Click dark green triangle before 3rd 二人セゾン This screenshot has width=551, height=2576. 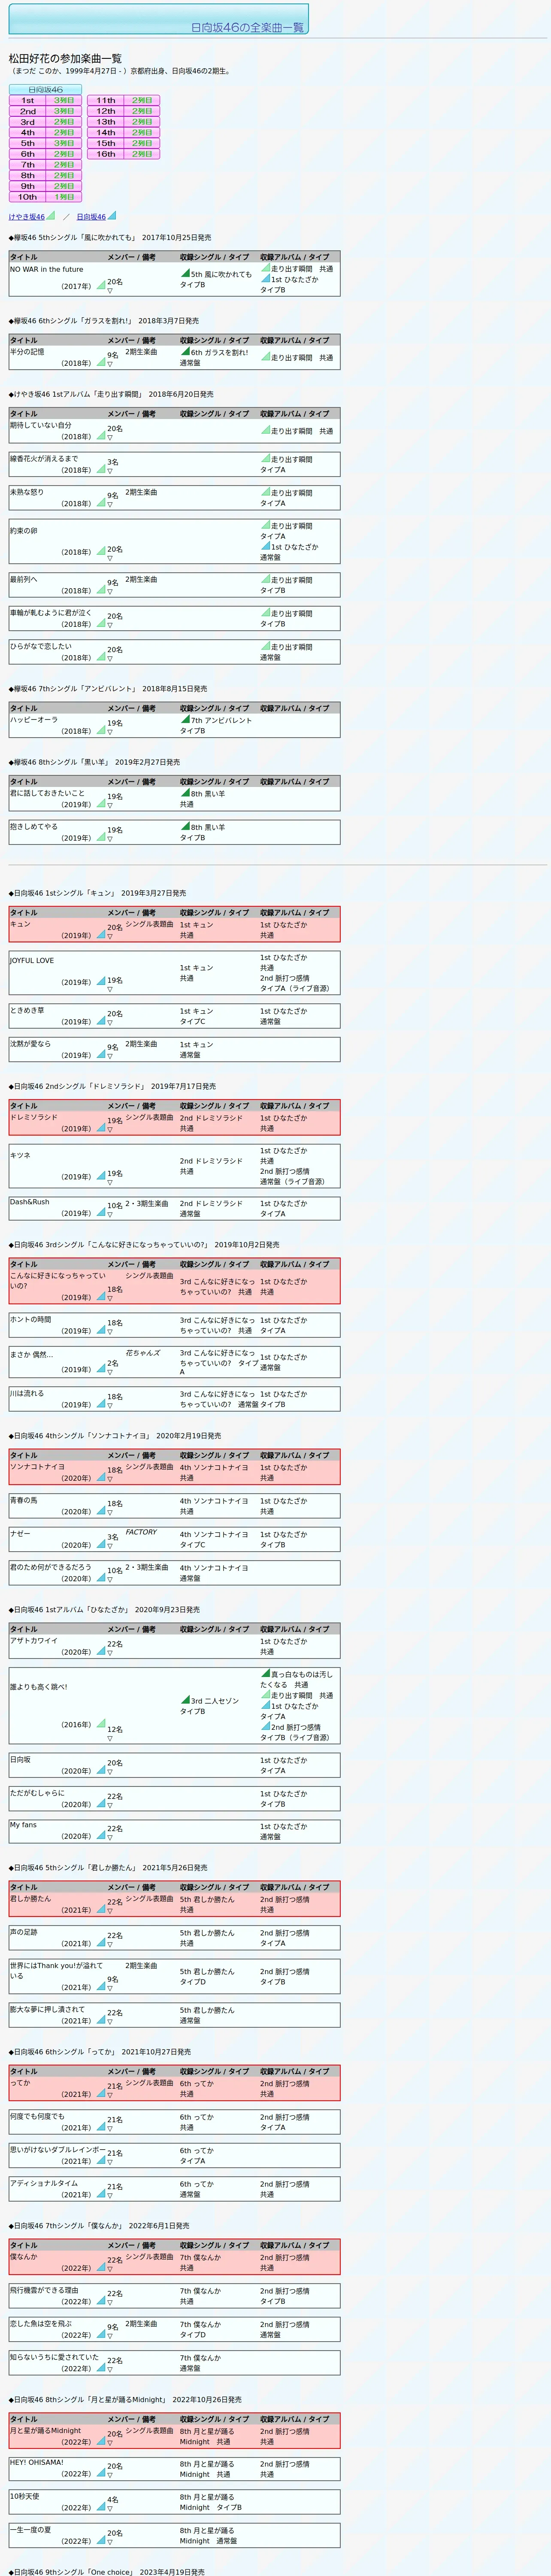tap(185, 1699)
